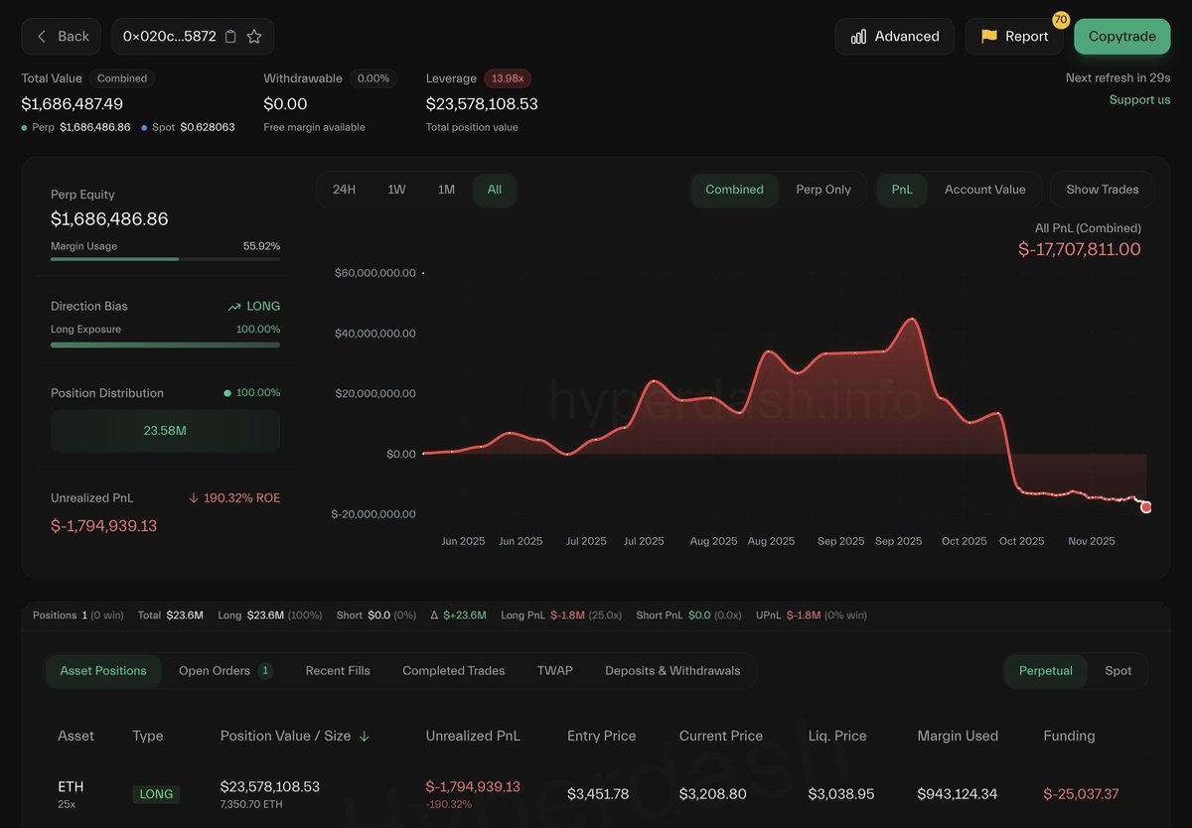Viewport: 1192px width, 828px height.
Task: Select the 1M time range
Action: (x=446, y=190)
